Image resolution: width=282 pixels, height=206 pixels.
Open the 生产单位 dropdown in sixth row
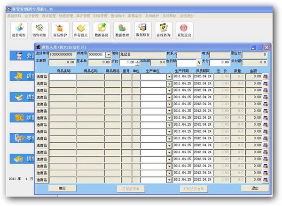point(169,111)
